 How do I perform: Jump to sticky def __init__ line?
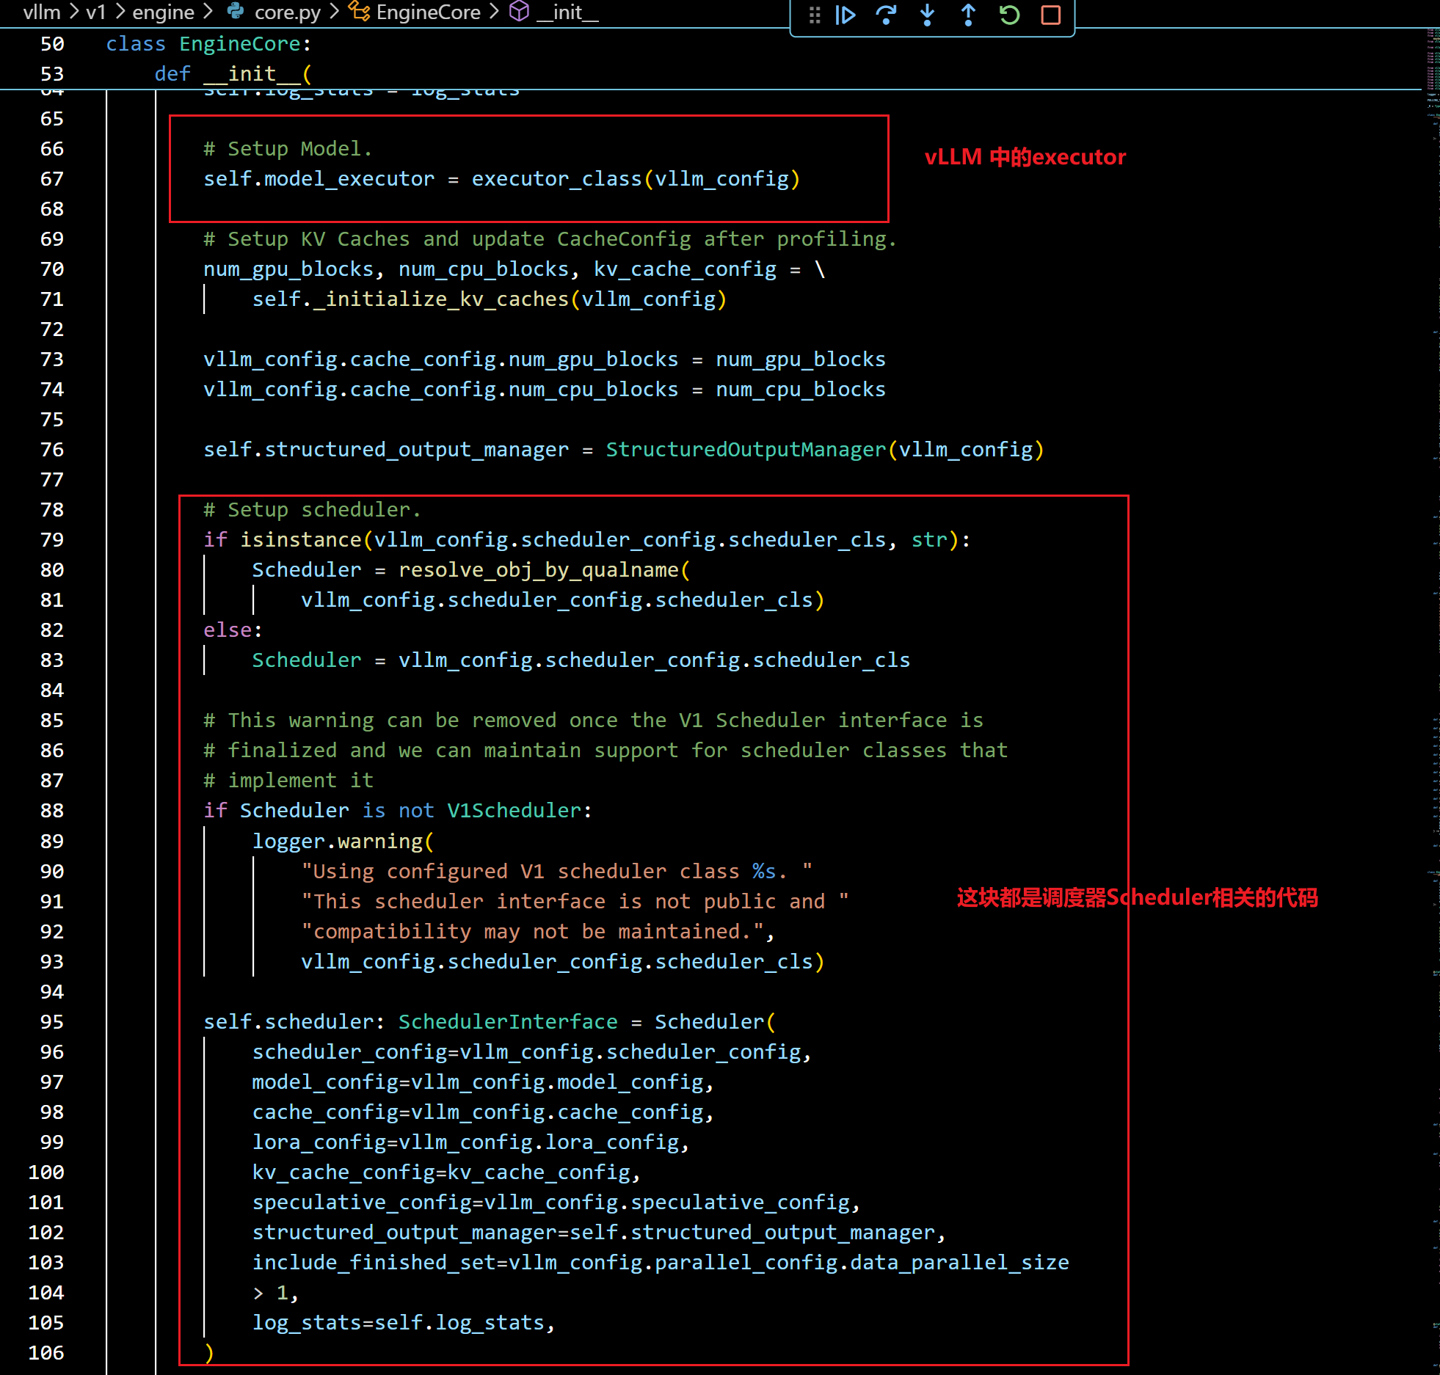pyautogui.click(x=251, y=73)
